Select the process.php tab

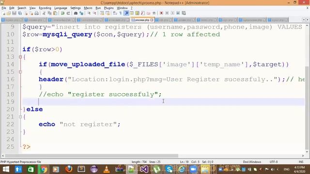(142, 20)
